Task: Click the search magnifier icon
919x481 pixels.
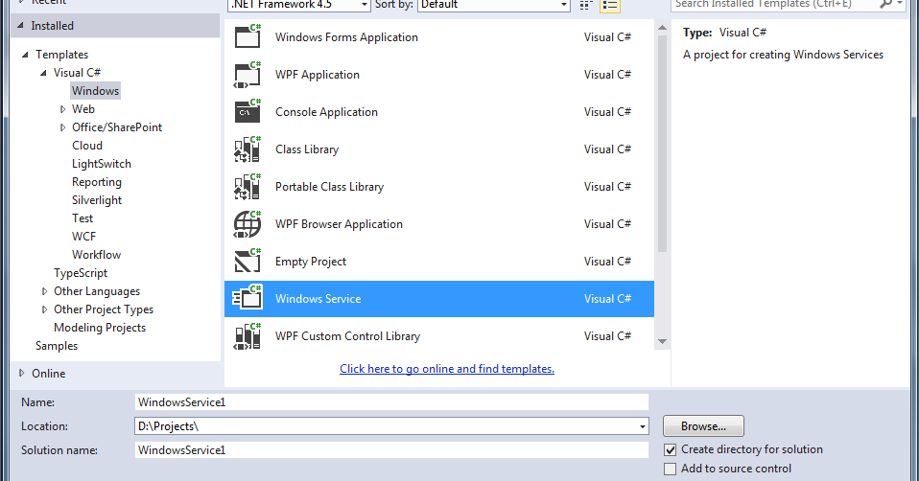Action: pos(885,4)
